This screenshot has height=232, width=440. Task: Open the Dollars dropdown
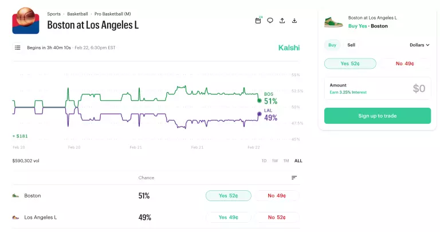[419, 45]
